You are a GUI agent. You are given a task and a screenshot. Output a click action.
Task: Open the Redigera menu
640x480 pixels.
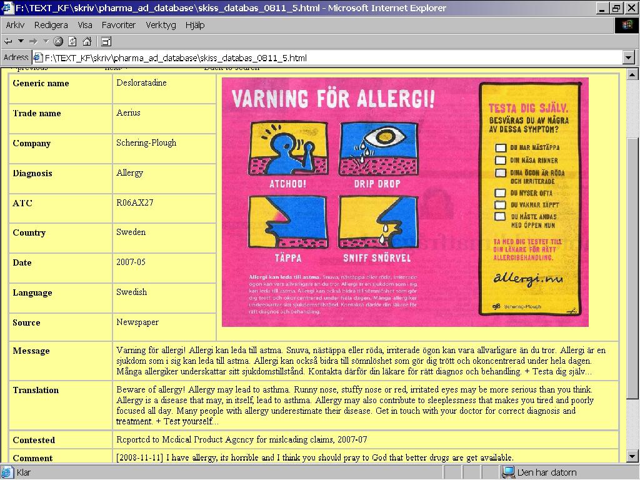click(x=51, y=25)
